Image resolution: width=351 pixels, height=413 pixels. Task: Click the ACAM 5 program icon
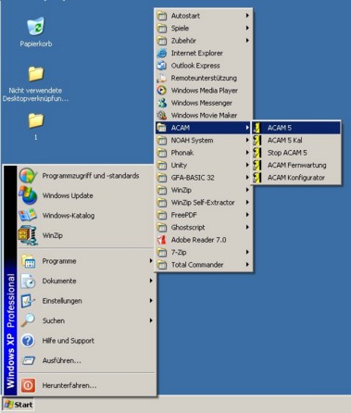click(257, 128)
